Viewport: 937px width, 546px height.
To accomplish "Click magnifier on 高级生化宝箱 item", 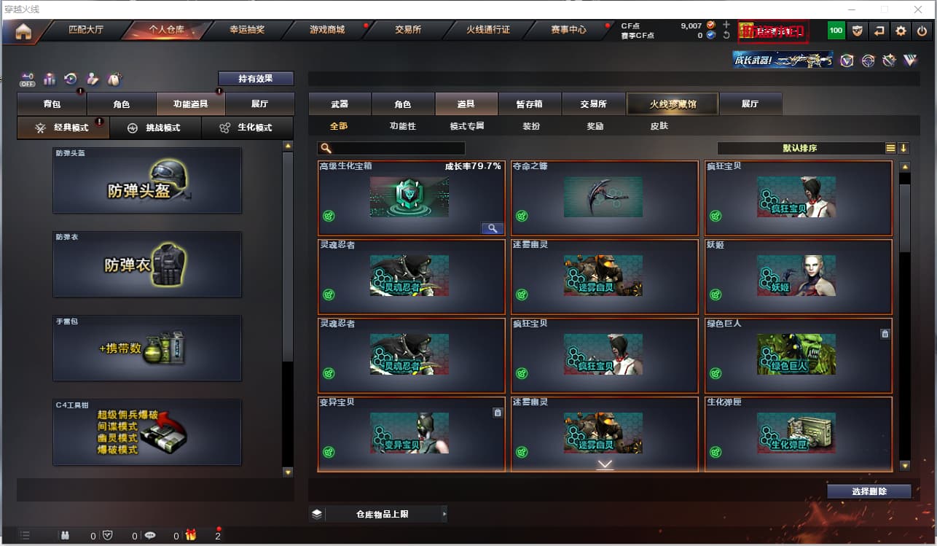I will click(x=493, y=228).
